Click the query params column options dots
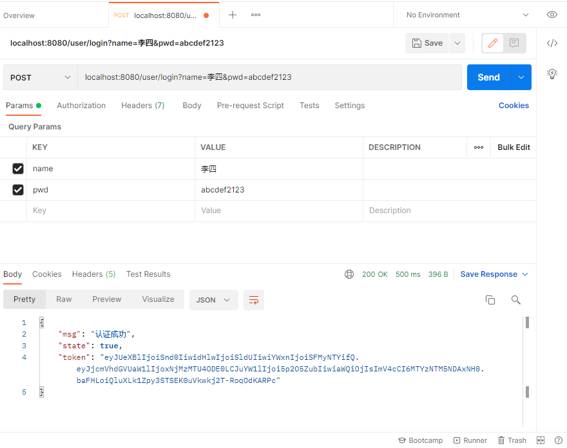The height and width of the screenshot is (448, 567). pos(478,147)
